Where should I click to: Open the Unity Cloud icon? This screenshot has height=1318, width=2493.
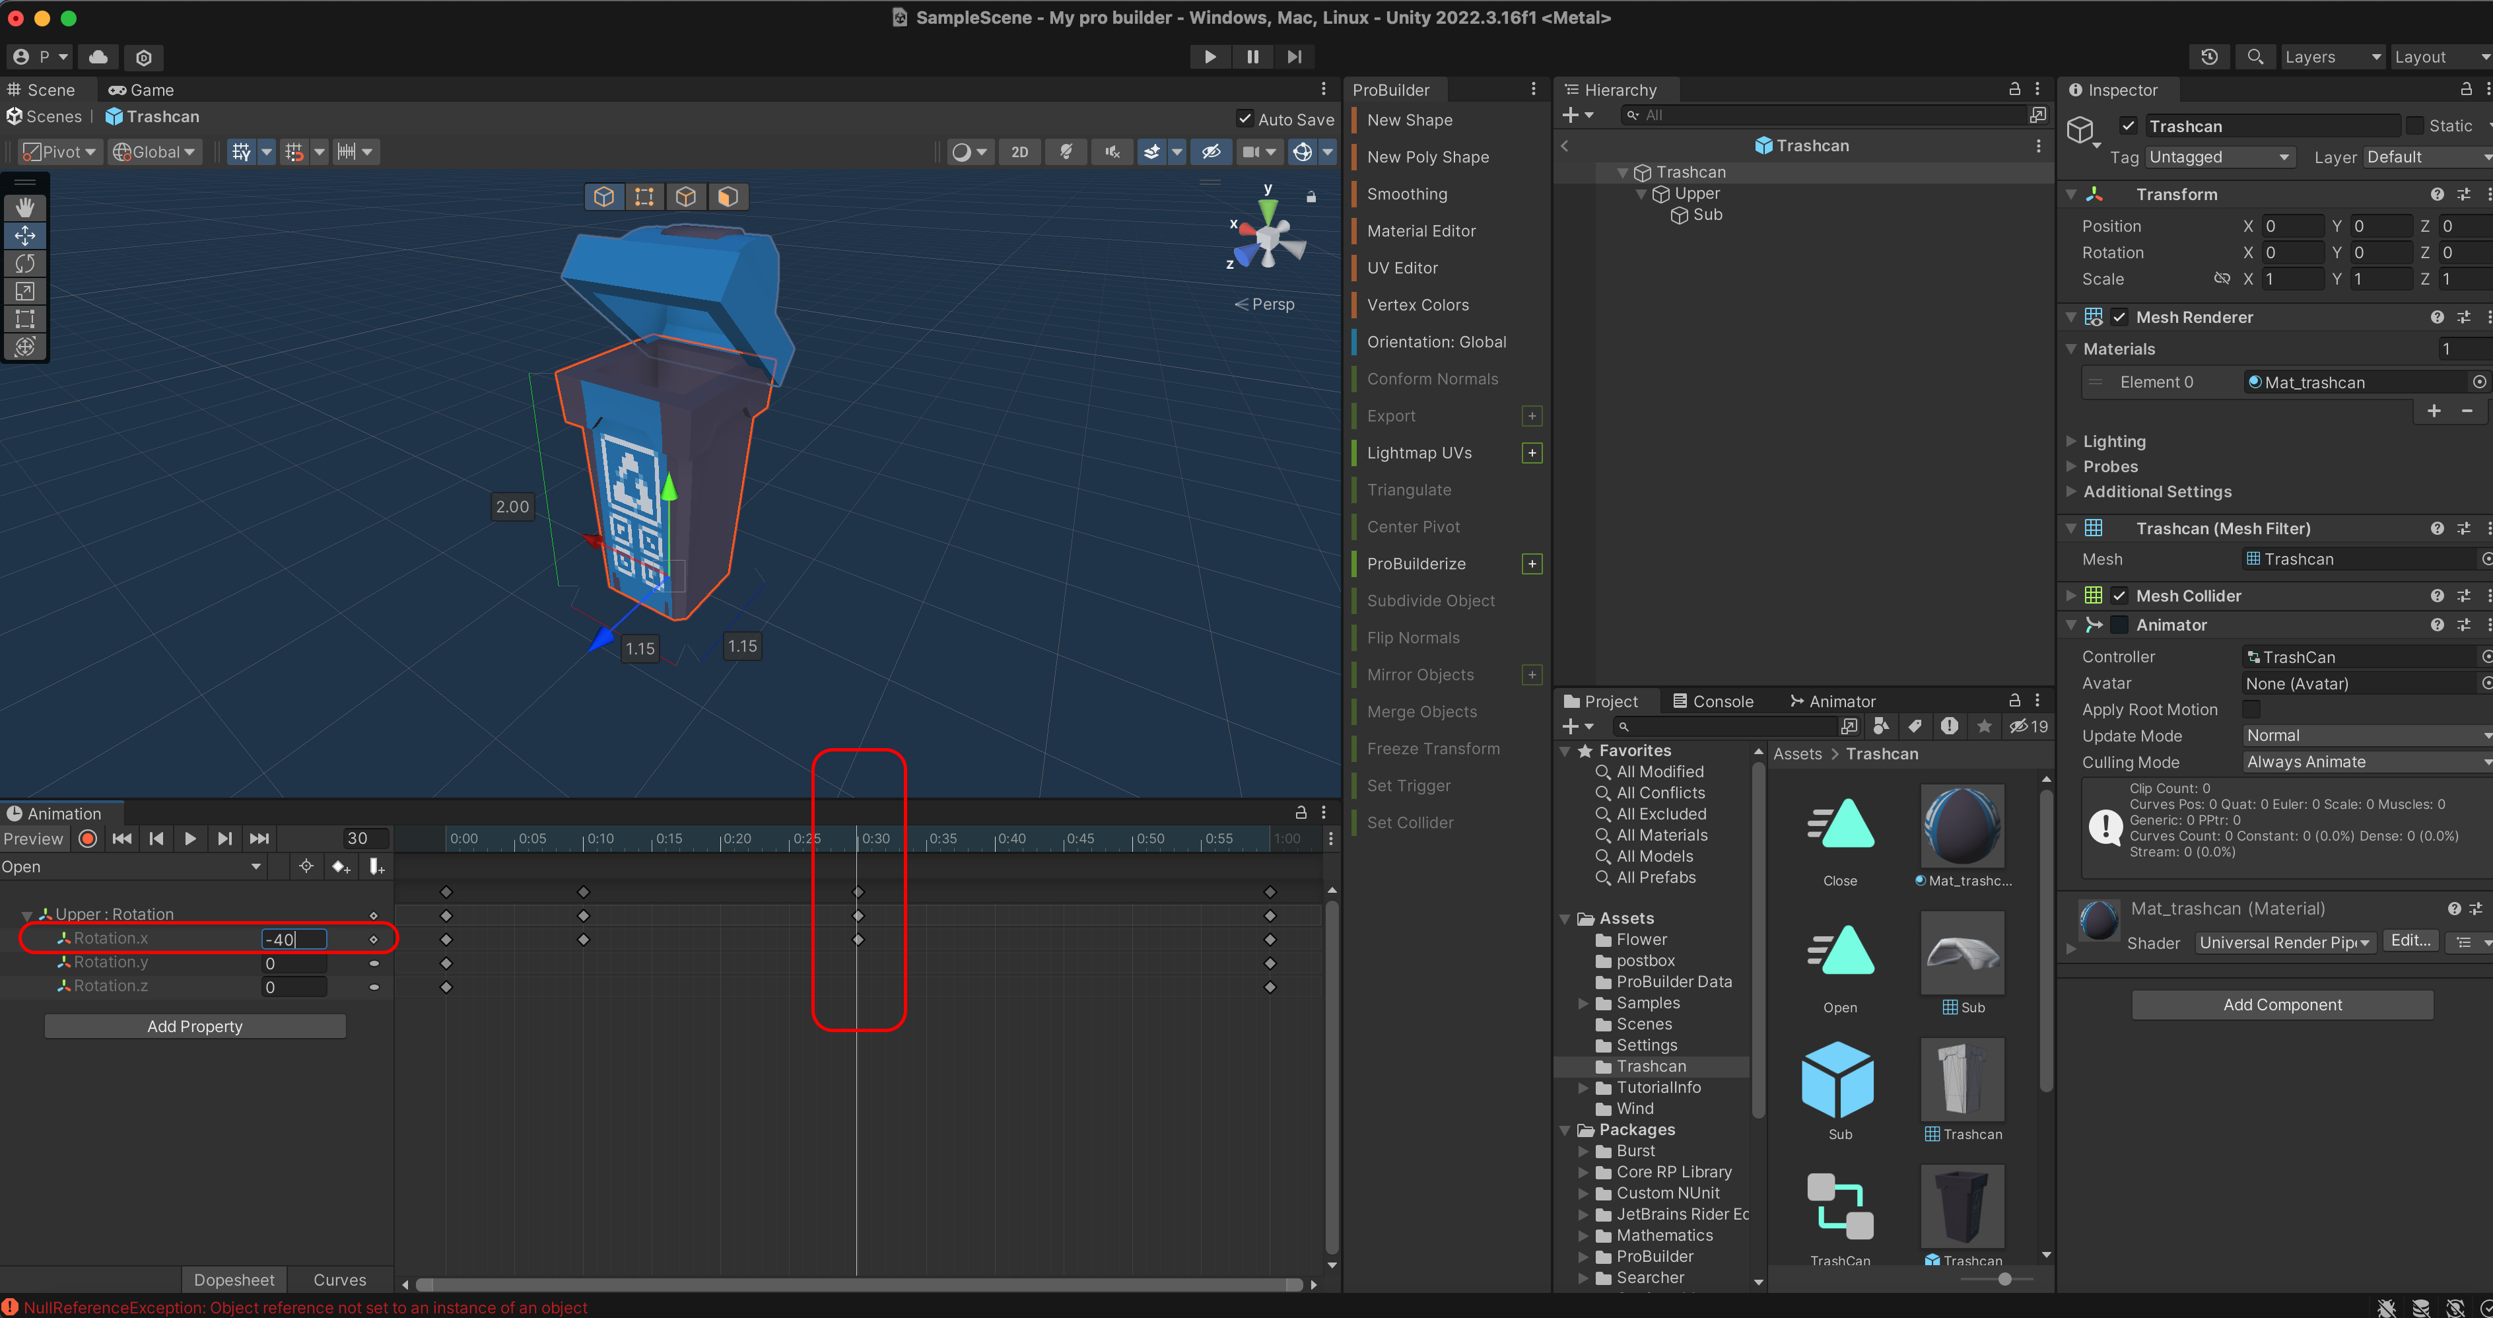tap(99, 57)
